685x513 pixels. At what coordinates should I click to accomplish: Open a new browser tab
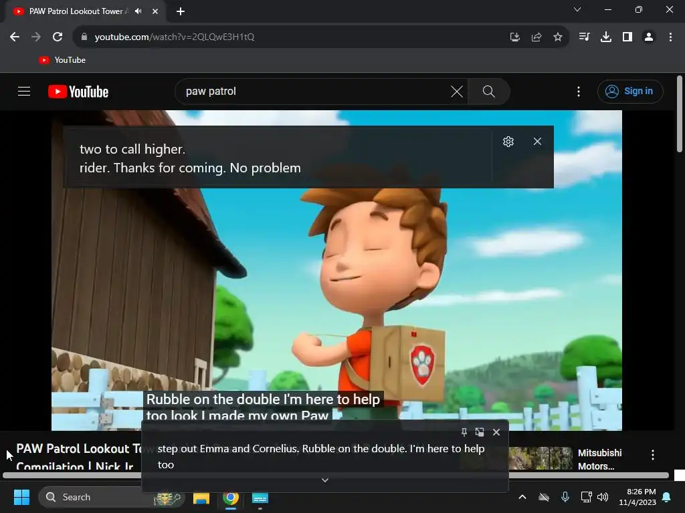point(181,11)
